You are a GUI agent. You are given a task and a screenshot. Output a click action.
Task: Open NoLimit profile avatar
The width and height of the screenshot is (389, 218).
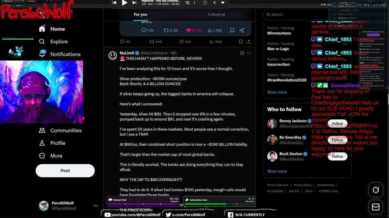[x=112, y=55]
